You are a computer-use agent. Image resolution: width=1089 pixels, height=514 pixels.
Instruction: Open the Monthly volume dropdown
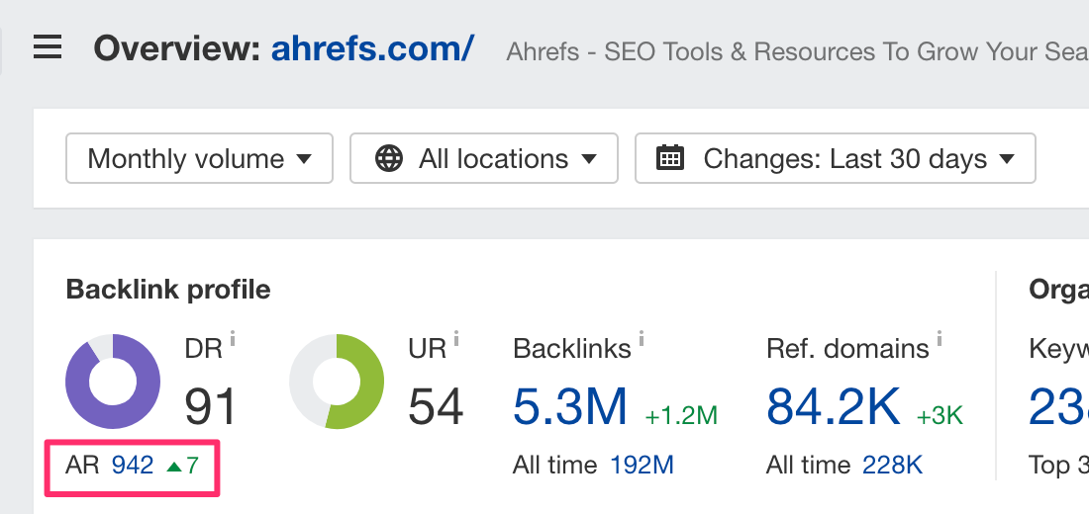199,159
